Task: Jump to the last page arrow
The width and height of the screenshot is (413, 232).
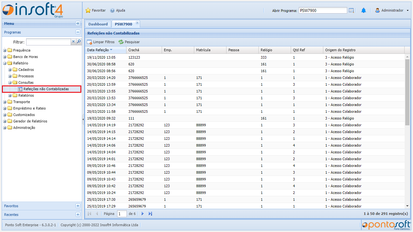Action: 150,214
